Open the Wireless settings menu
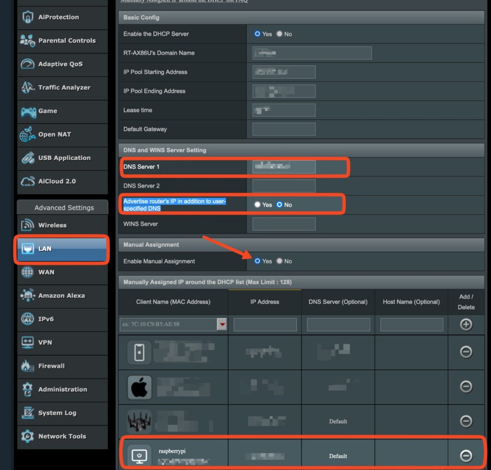The height and width of the screenshot is (470, 491). click(52, 225)
